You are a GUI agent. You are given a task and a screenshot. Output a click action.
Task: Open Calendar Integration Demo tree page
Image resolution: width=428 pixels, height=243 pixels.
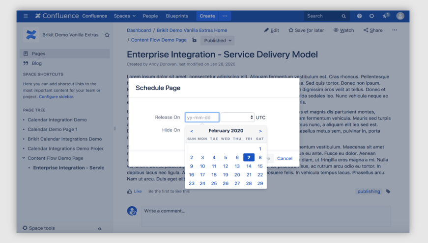(57, 120)
